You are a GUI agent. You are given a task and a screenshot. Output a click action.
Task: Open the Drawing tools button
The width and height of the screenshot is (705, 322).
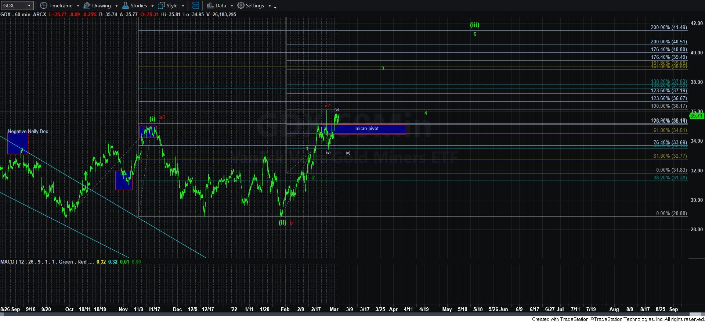coord(97,6)
